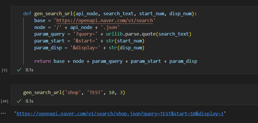Screen dimensions: 258x123
Task: Click urllib in the parse.quote call
Action: (x=114, y=34)
